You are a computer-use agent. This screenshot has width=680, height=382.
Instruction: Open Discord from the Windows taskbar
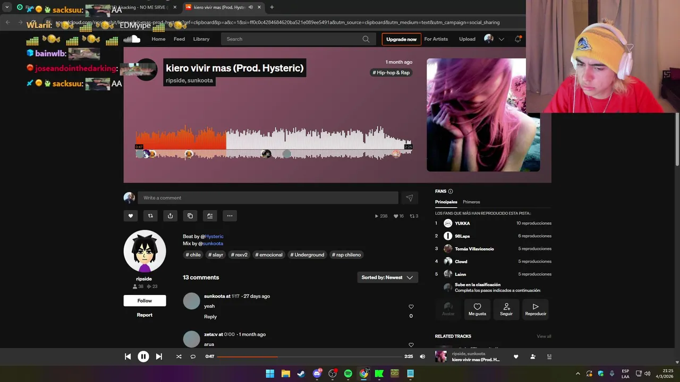pos(317,374)
